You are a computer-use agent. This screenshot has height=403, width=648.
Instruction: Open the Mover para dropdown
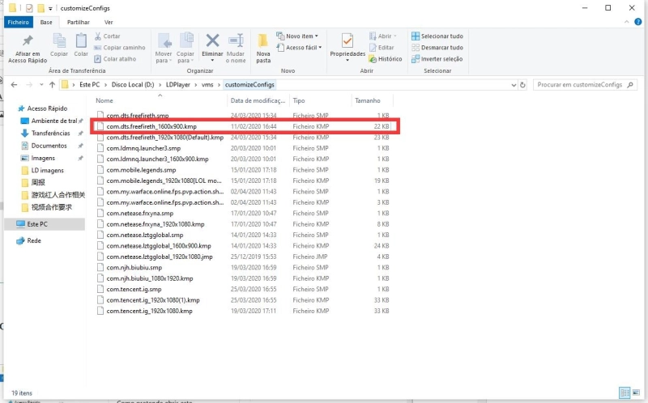(x=164, y=47)
